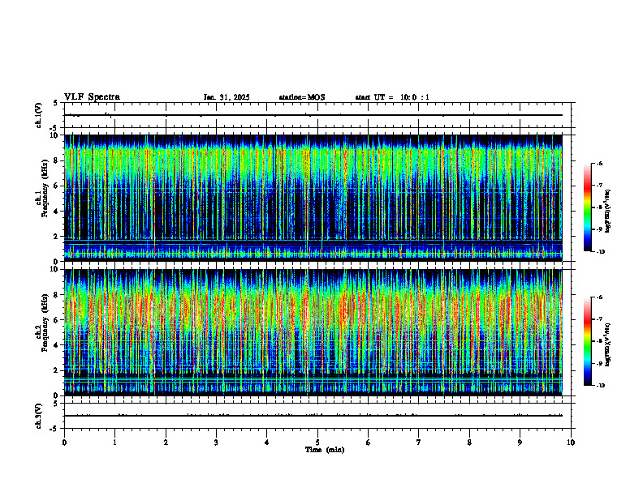Click the 'start UT = 10:0 :1' label
Viewport: 643px width, 496px height.
click(x=392, y=97)
